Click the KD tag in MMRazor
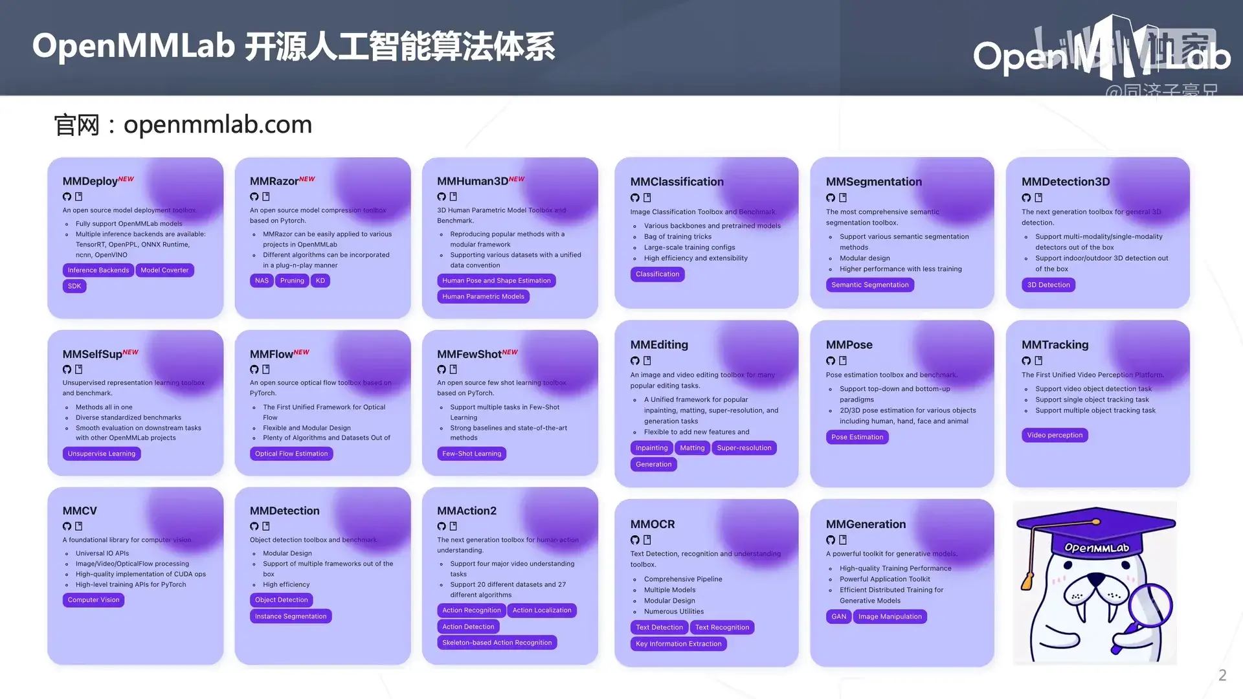 click(320, 281)
